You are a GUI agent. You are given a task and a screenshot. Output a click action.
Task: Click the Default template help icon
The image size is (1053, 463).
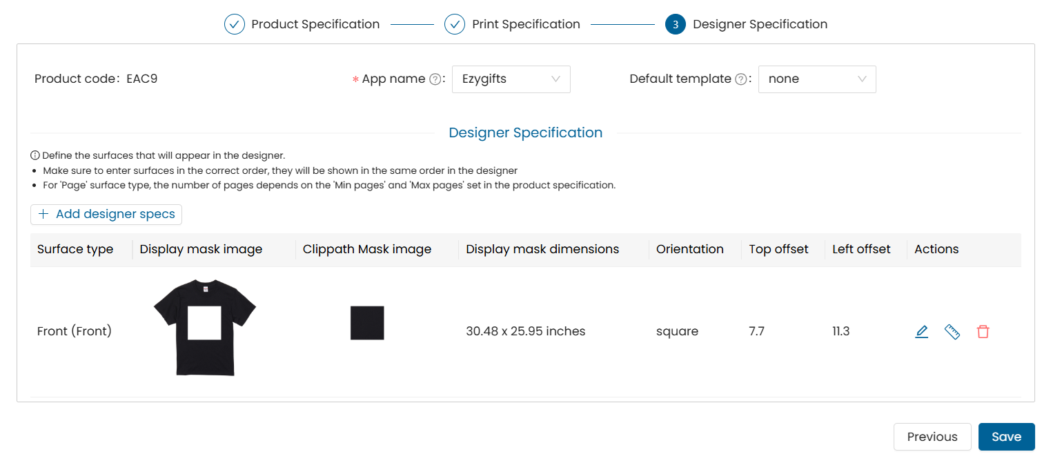741,79
